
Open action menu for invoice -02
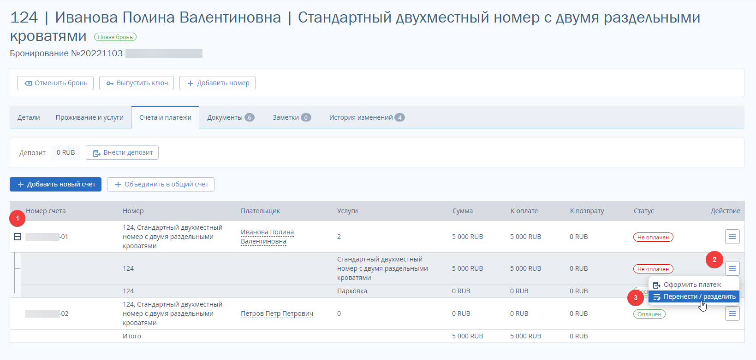(x=732, y=314)
